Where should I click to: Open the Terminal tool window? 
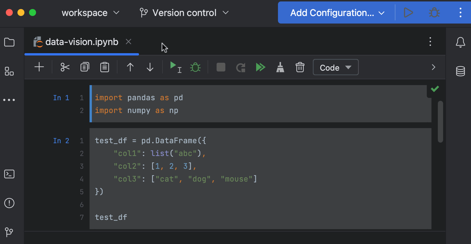[x=9, y=174]
